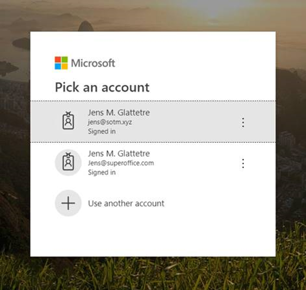Click Jens M. Glattetre name above jens@sotm.xyz
Viewport: 306px width, 290px height.
pos(119,113)
